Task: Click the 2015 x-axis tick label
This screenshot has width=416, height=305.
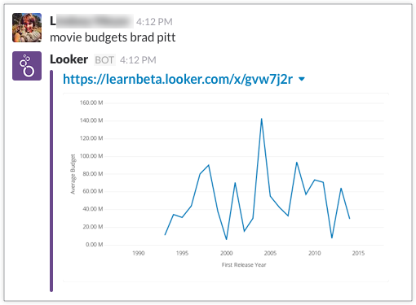Action: tap(358, 253)
